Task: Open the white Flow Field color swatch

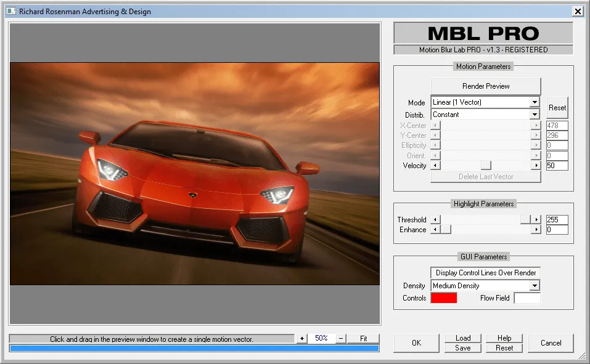Action: point(528,298)
